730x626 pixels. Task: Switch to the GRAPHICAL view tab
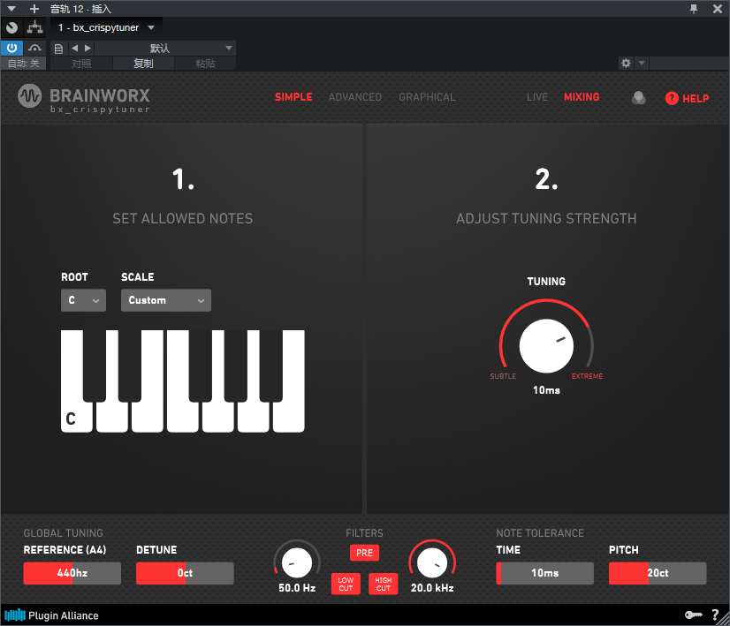pos(427,97)
